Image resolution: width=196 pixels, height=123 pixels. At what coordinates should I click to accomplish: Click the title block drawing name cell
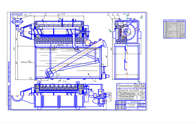click(132, 105)
